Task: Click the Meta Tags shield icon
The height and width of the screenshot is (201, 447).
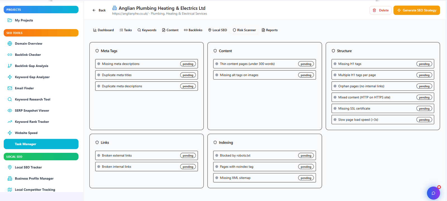Action: coord(97,51)
